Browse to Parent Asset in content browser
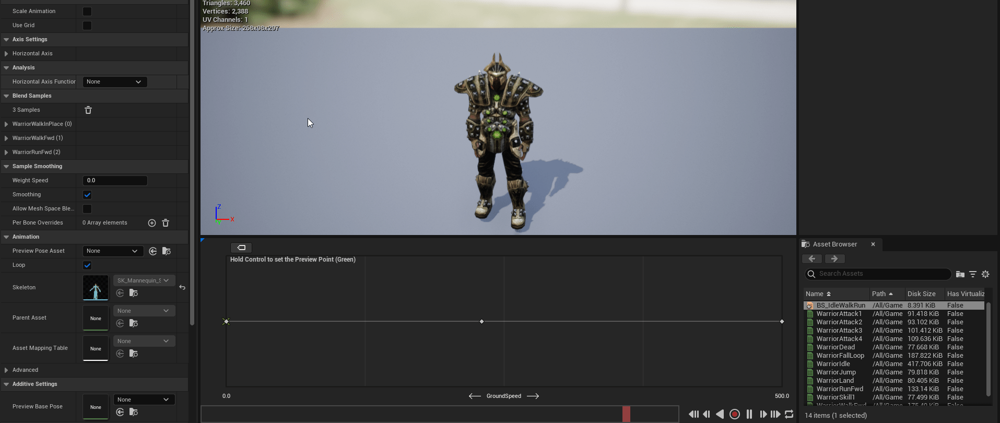 [x=134, y=324]
